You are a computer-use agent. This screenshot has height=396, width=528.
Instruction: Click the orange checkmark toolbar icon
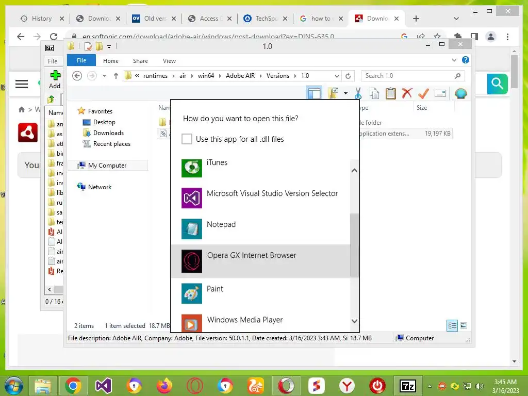coord(423,93)
